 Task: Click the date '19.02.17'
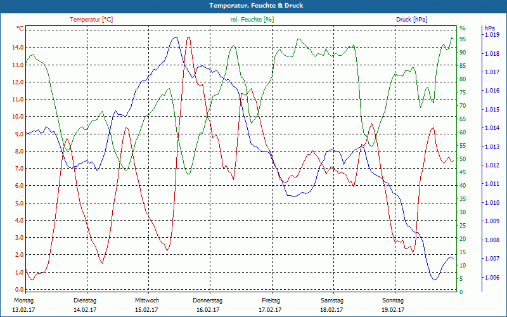pos(393,309)
